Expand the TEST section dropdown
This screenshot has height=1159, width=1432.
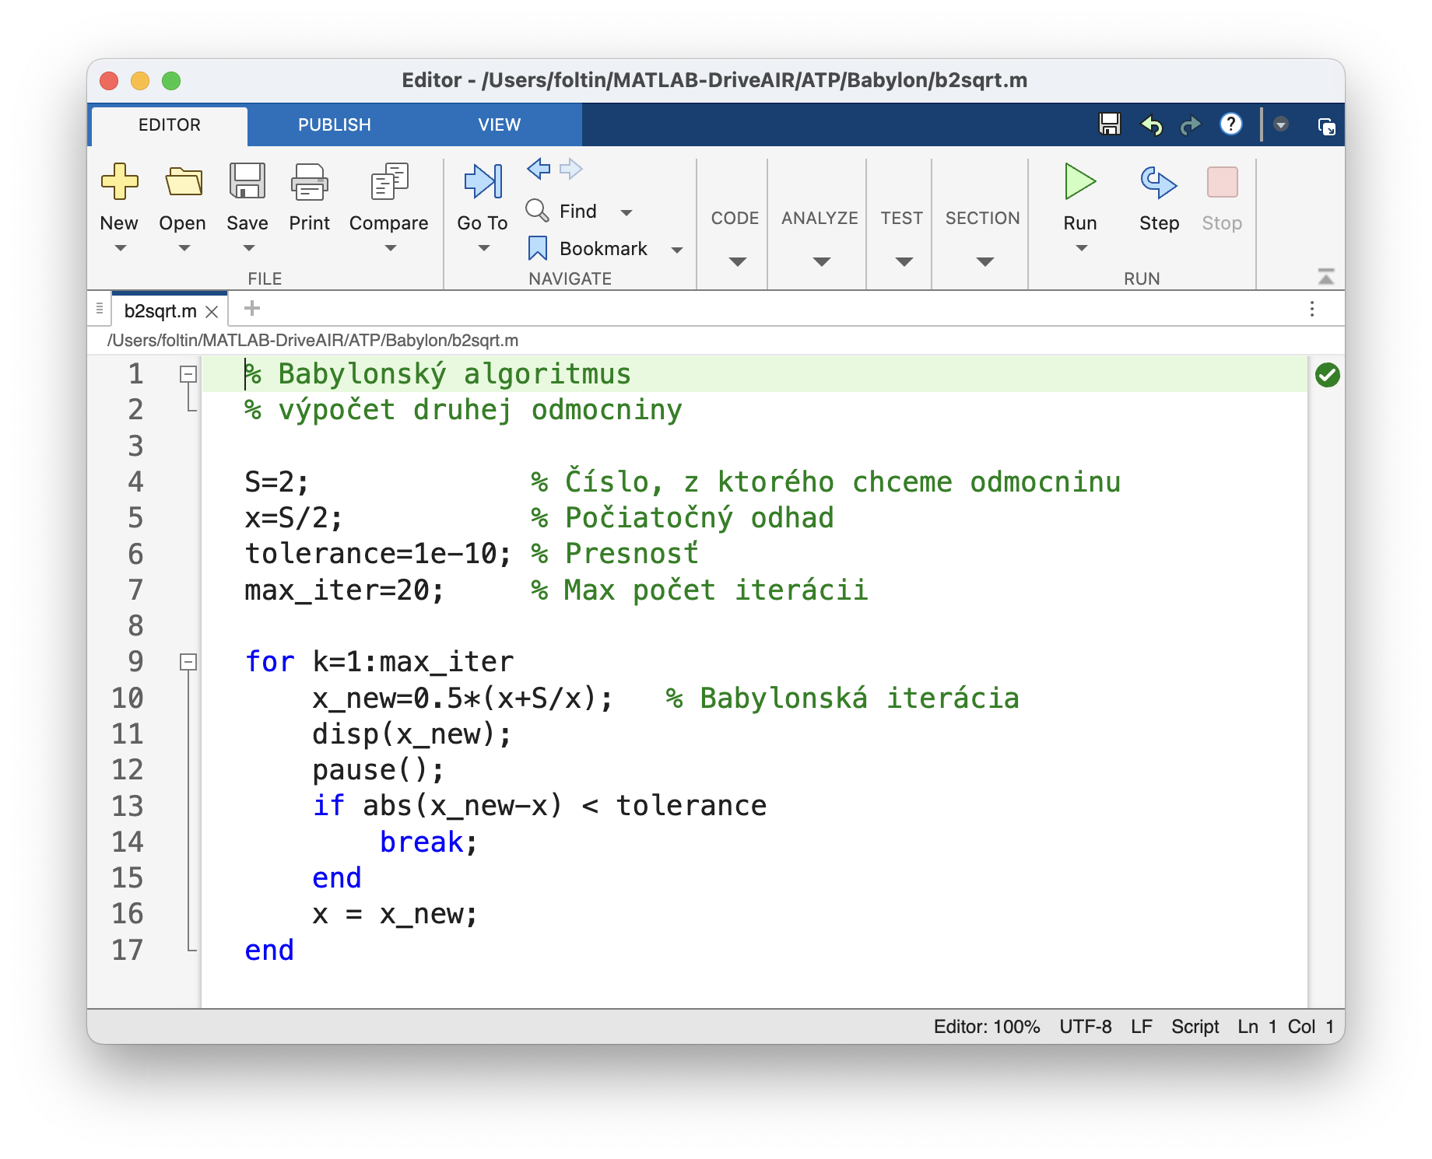(x=904, y=261)
